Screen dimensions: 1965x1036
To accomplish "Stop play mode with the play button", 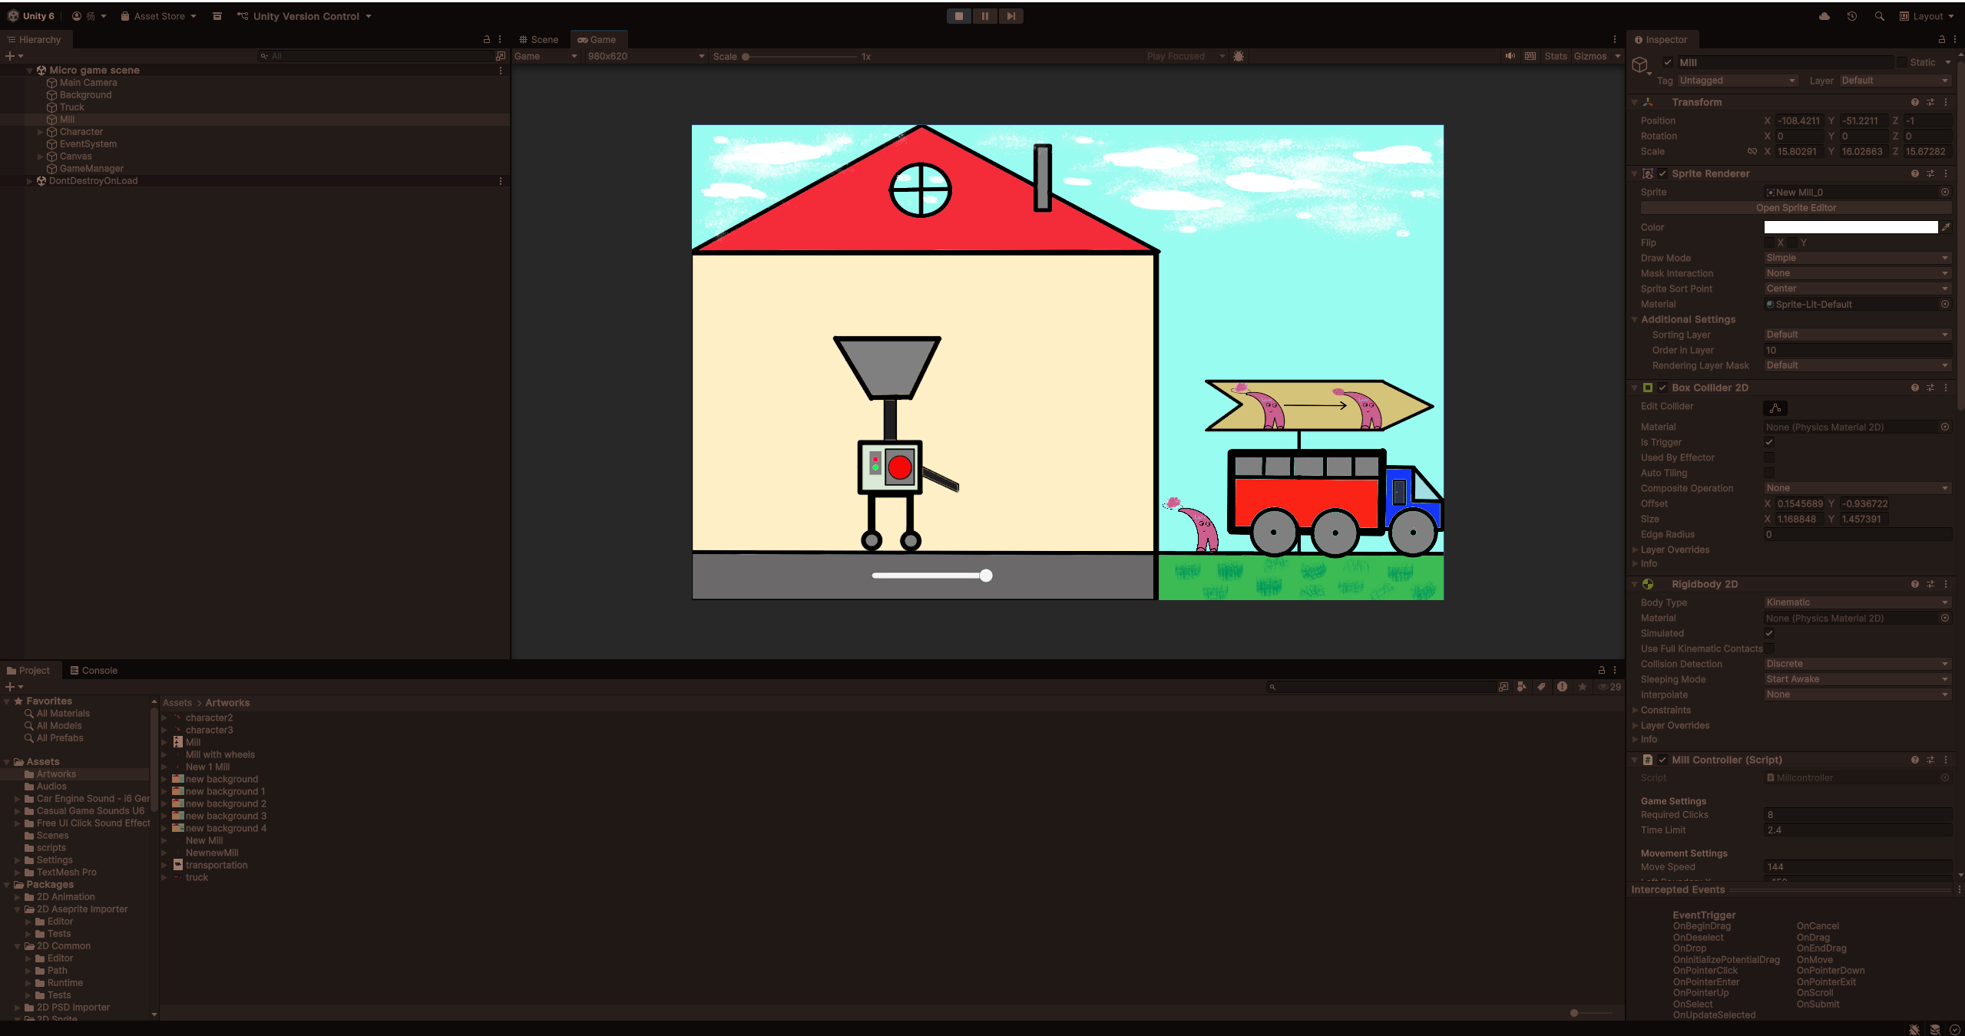I will pyautogui.click(x=958, y=16).
